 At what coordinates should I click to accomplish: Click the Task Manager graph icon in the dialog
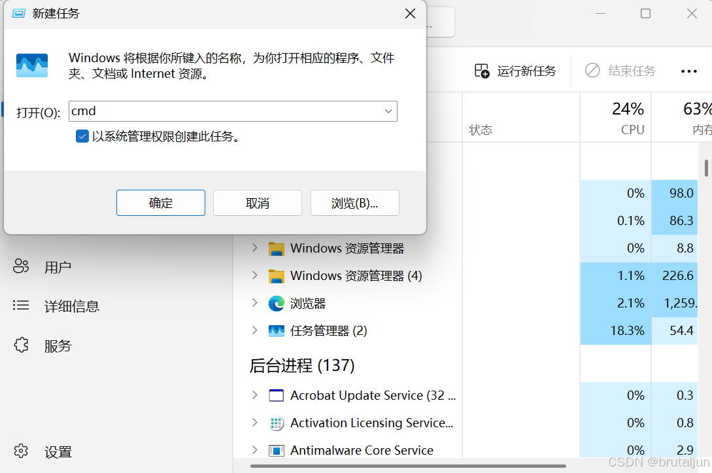(32, 65)
